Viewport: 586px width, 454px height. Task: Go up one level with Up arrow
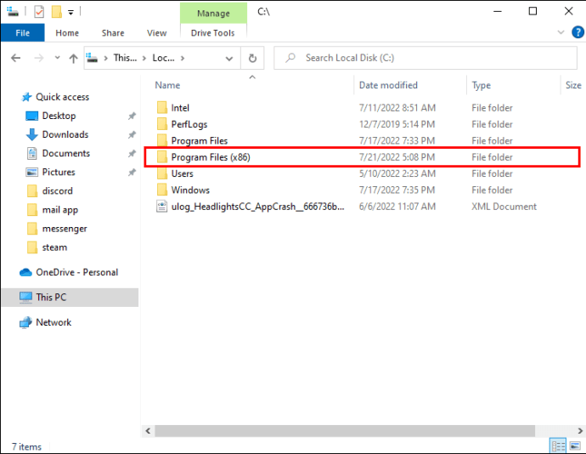click(73, 58)
